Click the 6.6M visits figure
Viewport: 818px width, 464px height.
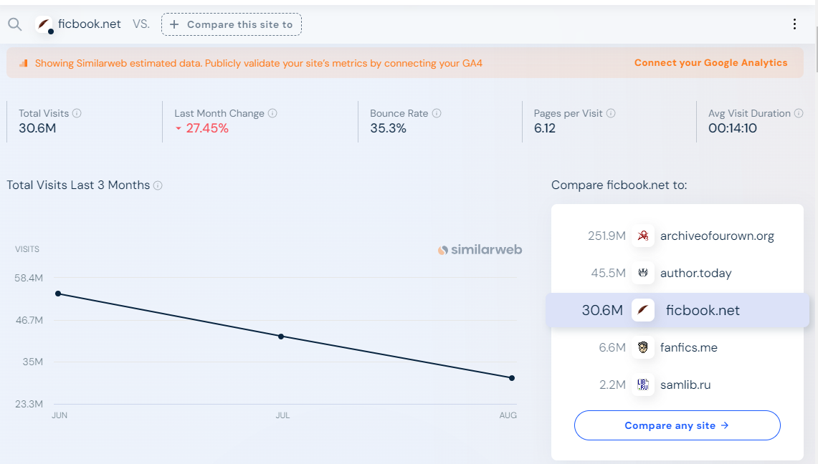coord(612,347)
